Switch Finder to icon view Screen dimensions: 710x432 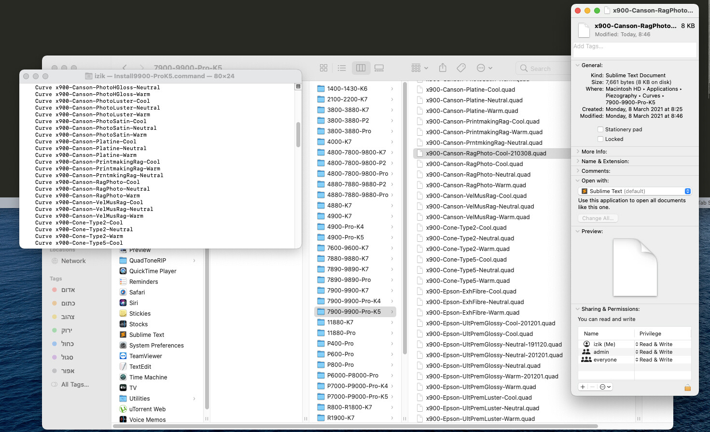click(323, 68)
